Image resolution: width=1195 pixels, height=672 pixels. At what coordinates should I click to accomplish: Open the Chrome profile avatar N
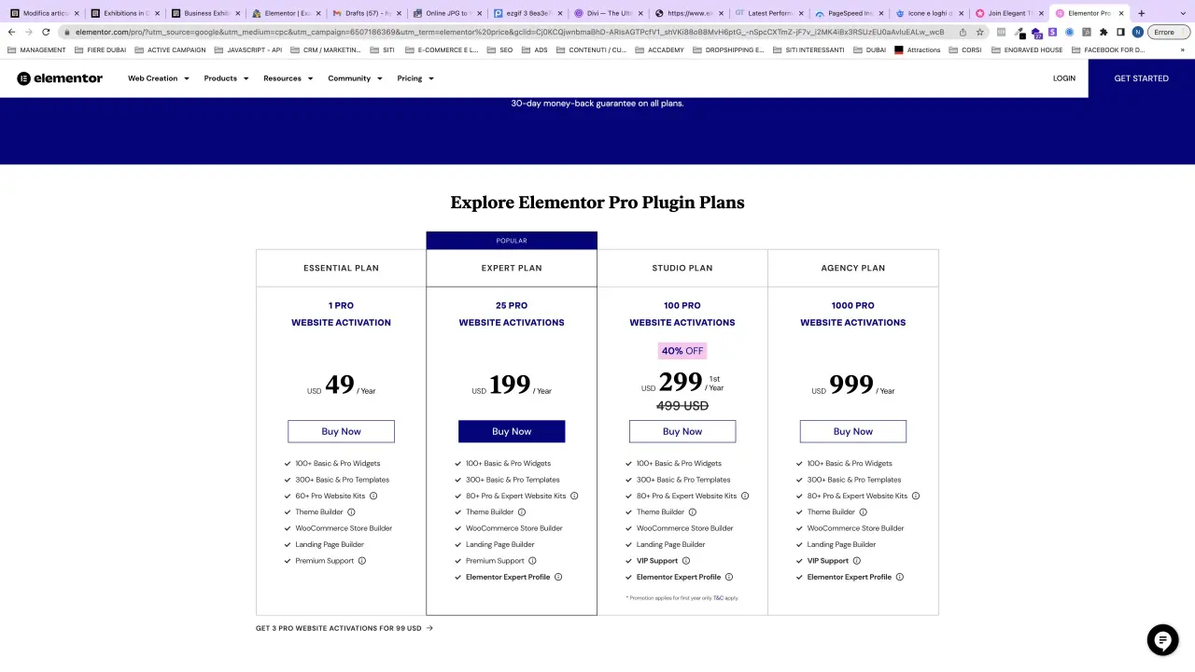(x=1137, y=32)
